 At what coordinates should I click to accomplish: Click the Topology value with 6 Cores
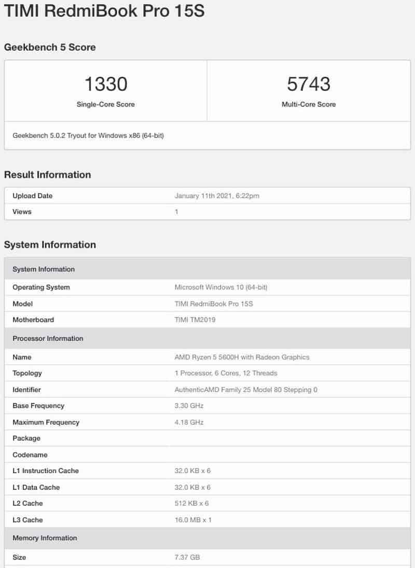click(226, 373)
